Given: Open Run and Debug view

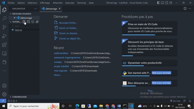Looking at the screenshot, I should [x=4, y=36].
